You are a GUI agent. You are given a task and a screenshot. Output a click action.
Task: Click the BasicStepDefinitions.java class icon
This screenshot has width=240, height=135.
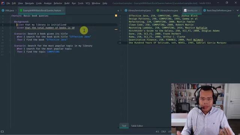pyautogui.click(x=205, y=10)
